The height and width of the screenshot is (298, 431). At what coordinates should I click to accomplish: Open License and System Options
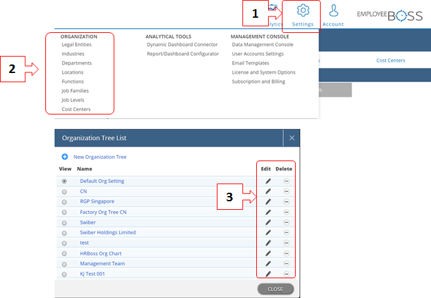pos(263,72)
